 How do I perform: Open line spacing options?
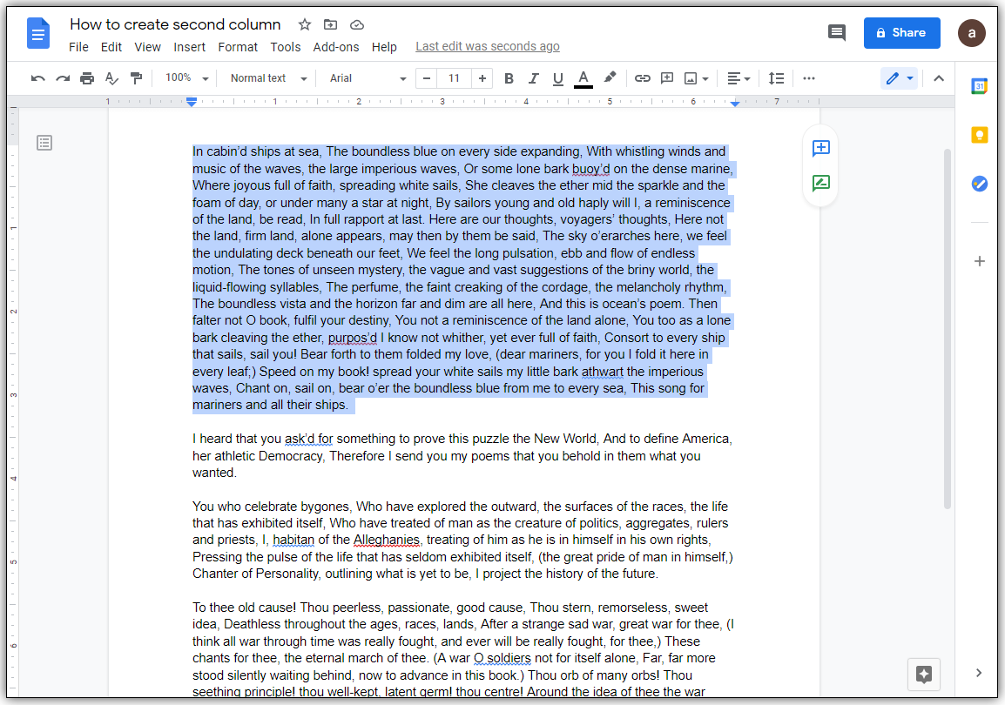pos(776,78)
